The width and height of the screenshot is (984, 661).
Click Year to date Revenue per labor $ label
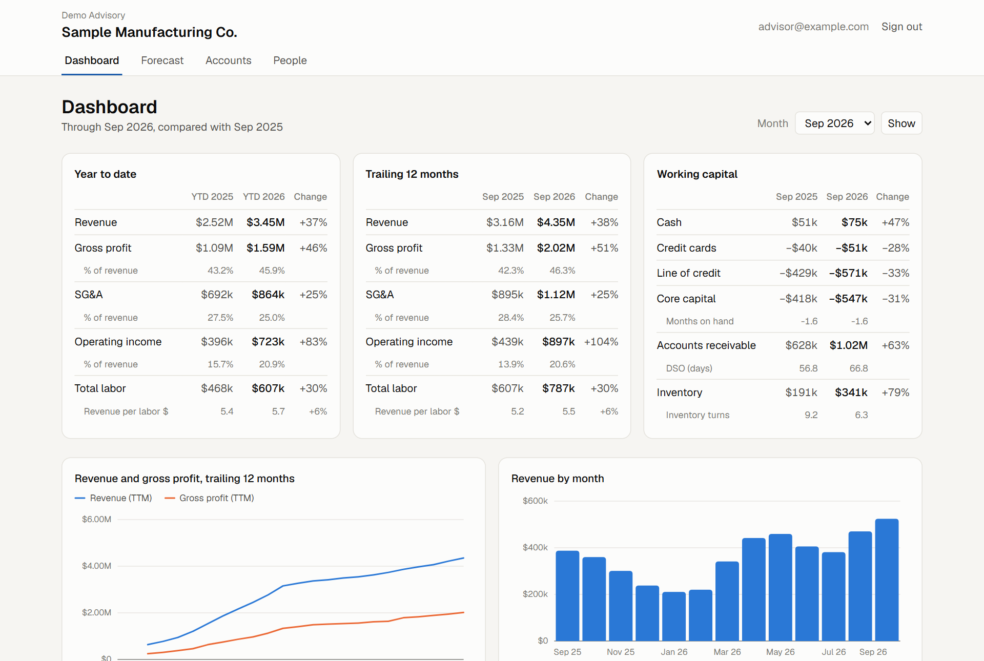126,411
